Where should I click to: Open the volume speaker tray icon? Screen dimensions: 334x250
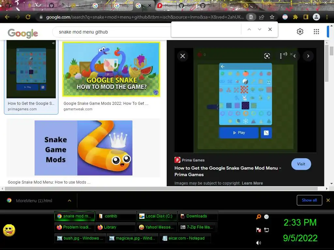tap(258, 243)
